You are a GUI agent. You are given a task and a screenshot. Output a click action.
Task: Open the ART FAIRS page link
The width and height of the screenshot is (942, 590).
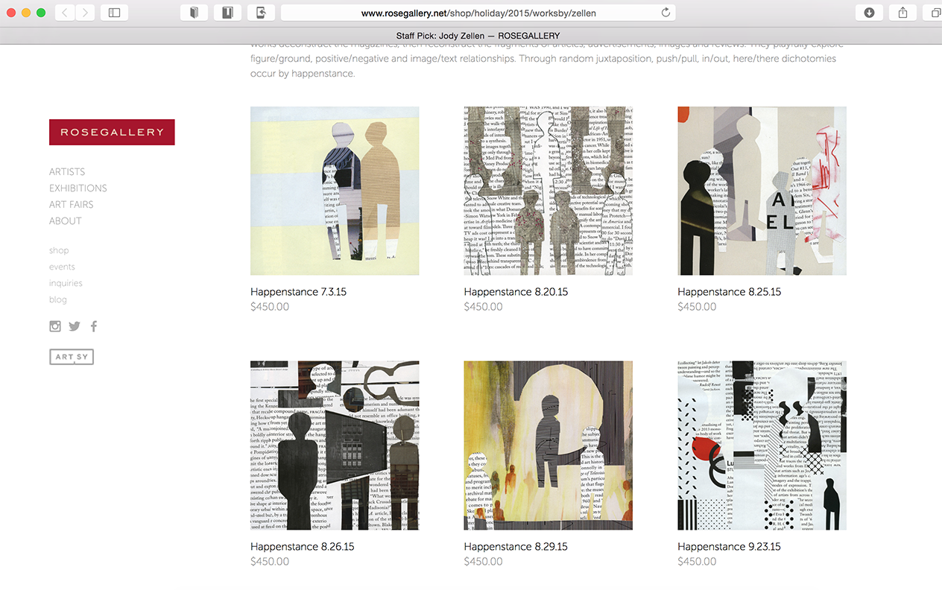(72, 204)
